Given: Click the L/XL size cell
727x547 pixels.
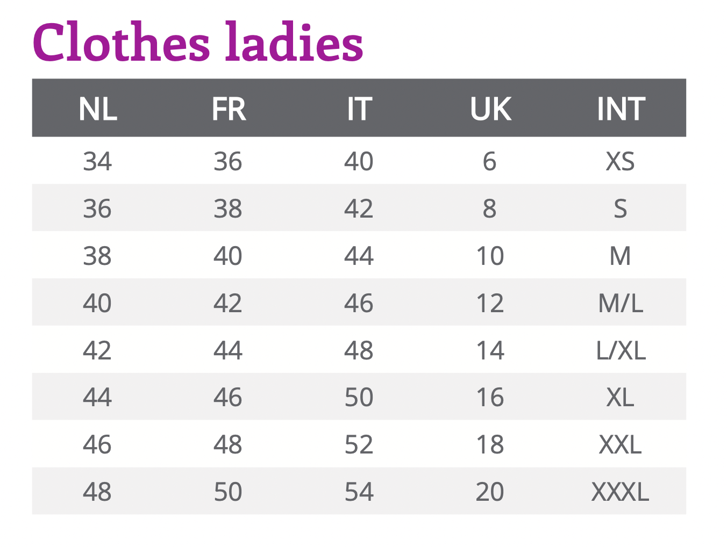Looking at the screenshot, I should click(x=621, y=350).
